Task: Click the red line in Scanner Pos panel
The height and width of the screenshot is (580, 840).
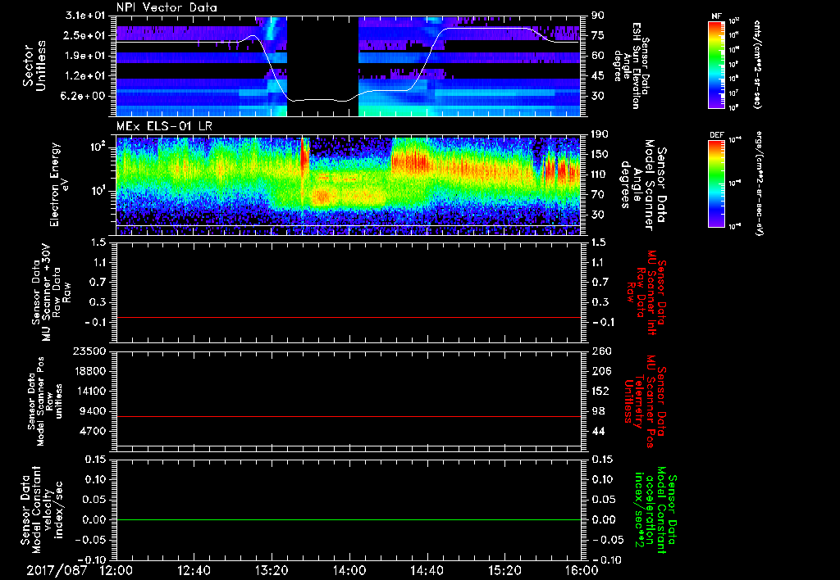Action: point(349,416)
